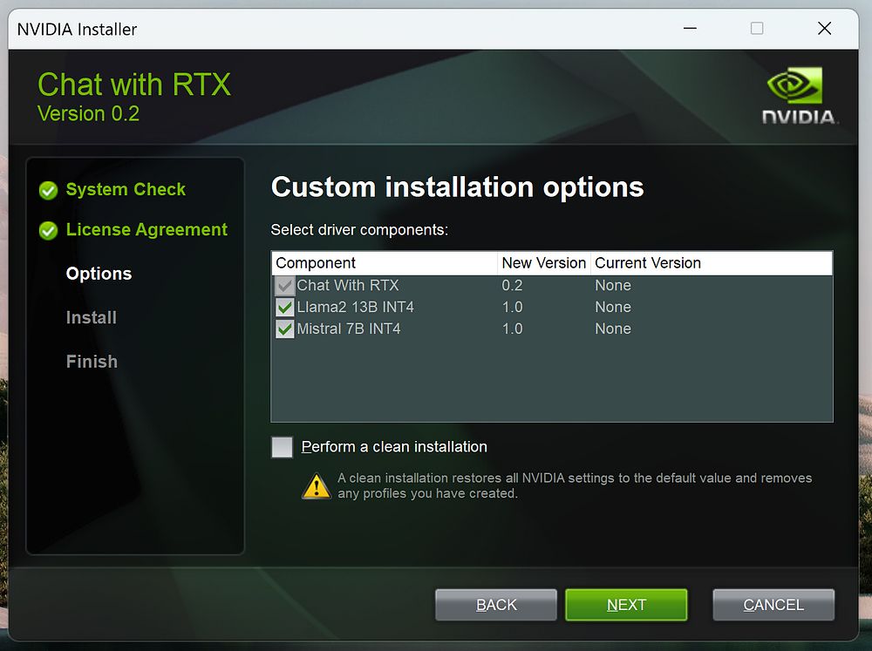Go back with the BACK button
This screenshot has height=651, width=872.
coord(496,605)
